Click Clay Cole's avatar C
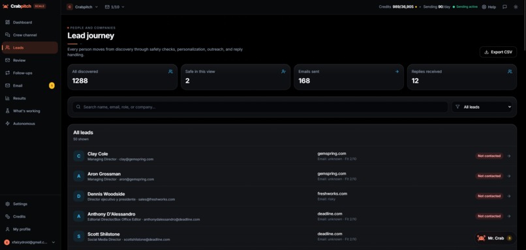 [79, 156]
